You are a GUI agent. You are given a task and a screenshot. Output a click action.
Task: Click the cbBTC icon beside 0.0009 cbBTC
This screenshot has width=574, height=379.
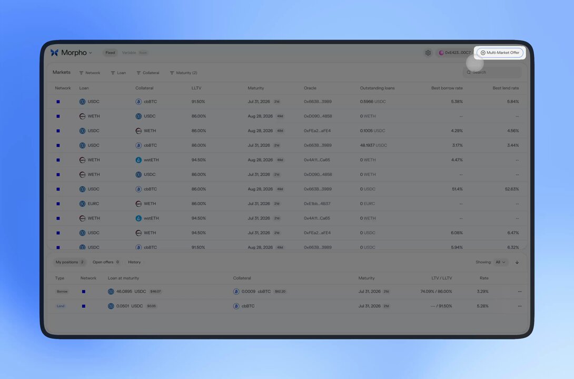click(x=236, y=292)
